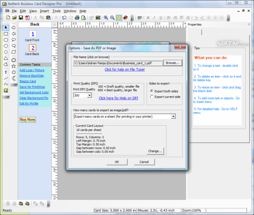Open the File menu
Image resolution: width=254 pixels, height=215 pixels.
(x=14, y=11)
